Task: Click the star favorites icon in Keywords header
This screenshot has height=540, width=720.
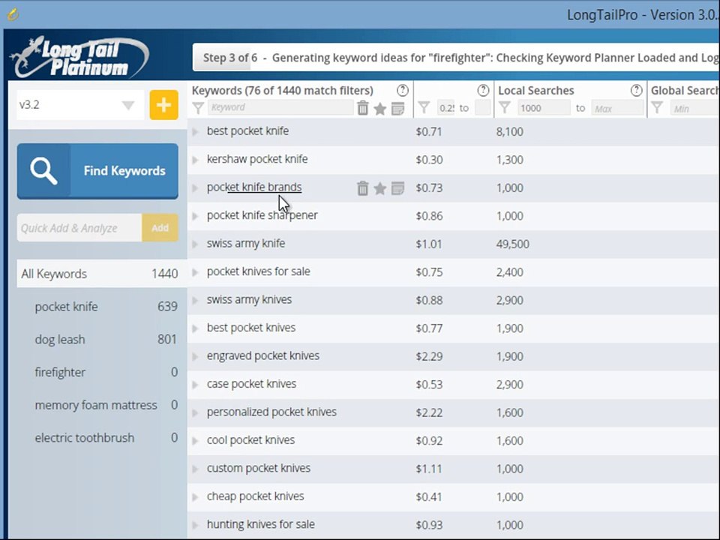Action: [x=379, y=108]
